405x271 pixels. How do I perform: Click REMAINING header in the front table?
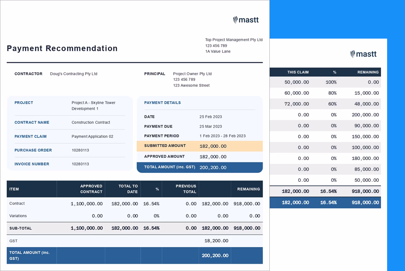tap(248, 189)
